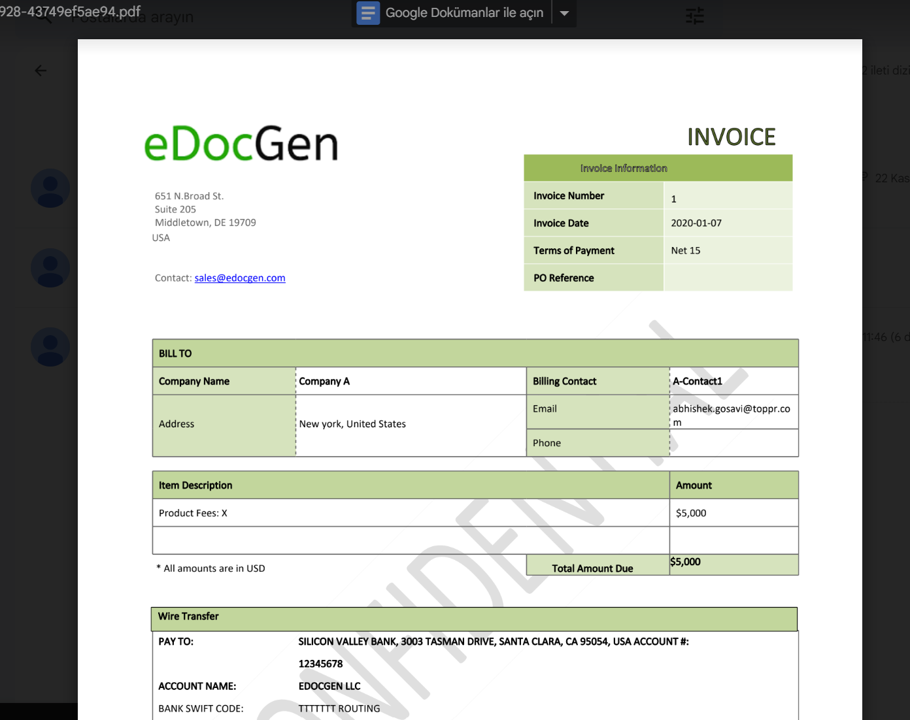This screenshot has width=910, height=720.
Task: Open the 'Google Dokümanlar ile açın' menu arrow
Action: click(564, 13)
